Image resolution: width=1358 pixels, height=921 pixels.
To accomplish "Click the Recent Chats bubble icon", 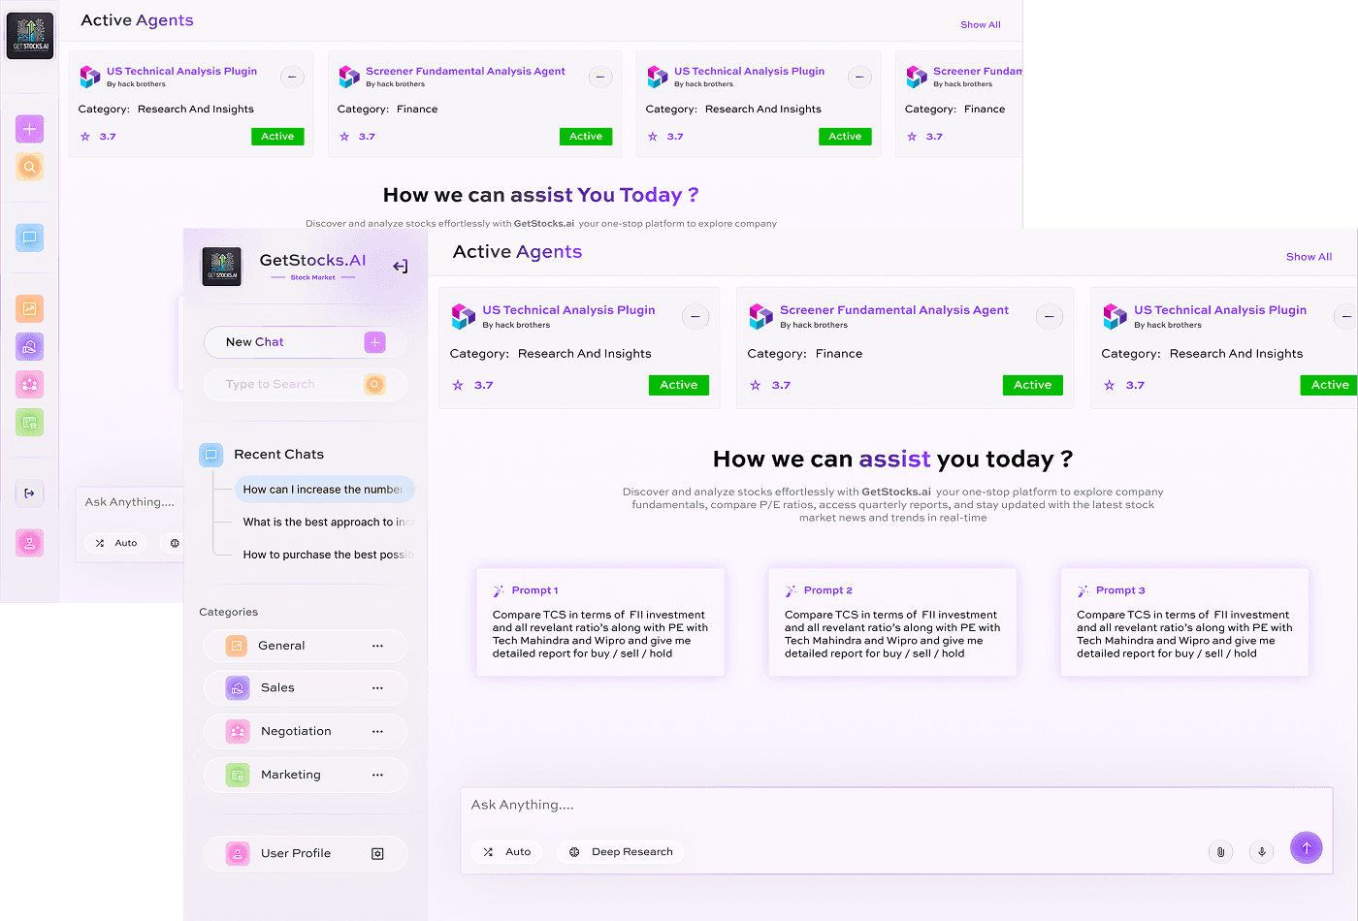I will click(x=210, y=455).
